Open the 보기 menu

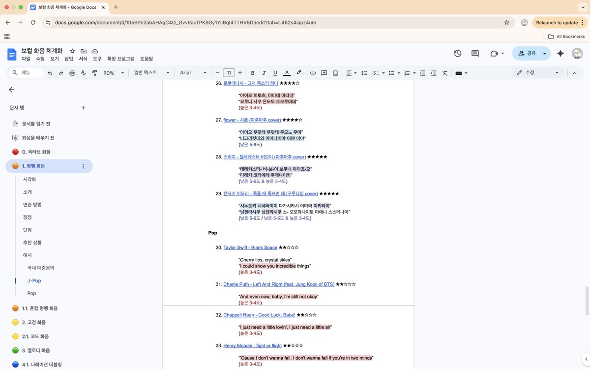click(x=55, y=59)
